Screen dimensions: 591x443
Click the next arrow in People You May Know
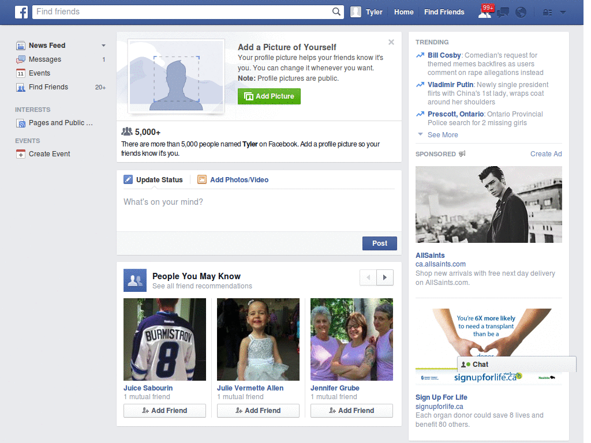[x=384, y=277]
